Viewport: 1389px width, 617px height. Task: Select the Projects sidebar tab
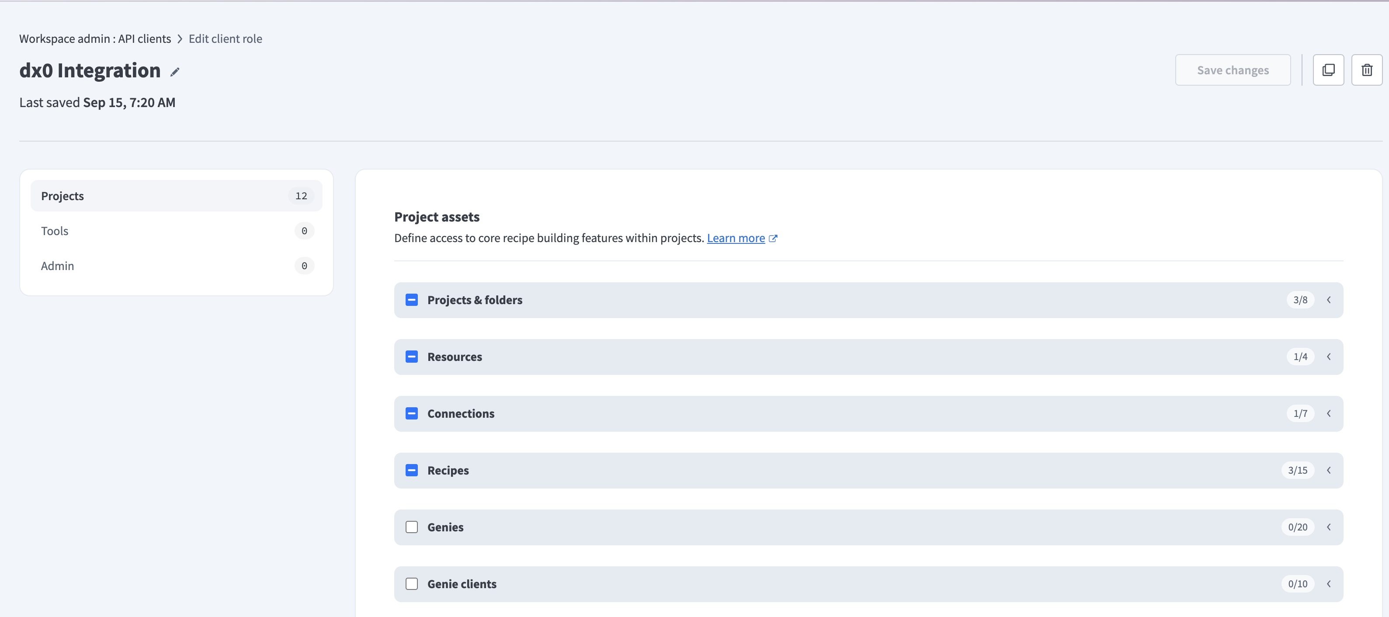pyautogui.click(x=176, y=196)
